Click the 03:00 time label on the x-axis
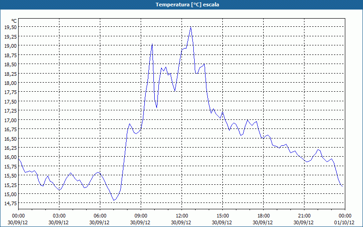 [59, 216]
